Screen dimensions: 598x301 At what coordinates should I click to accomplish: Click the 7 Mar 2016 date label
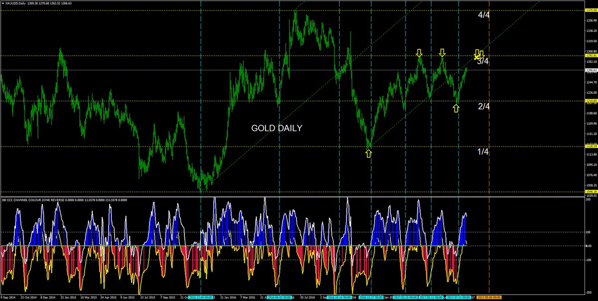click(247, 298)
